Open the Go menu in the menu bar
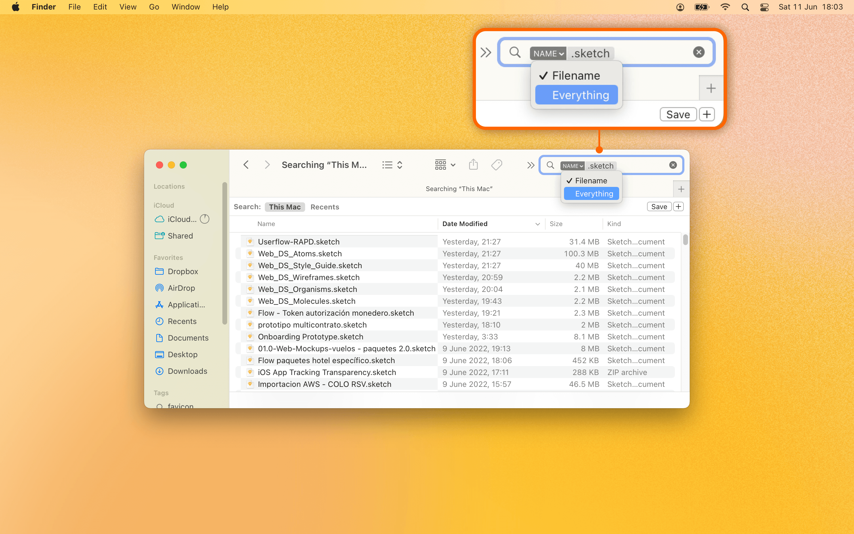Viewport: 854px width, 534px height. (x=154, y=7)
